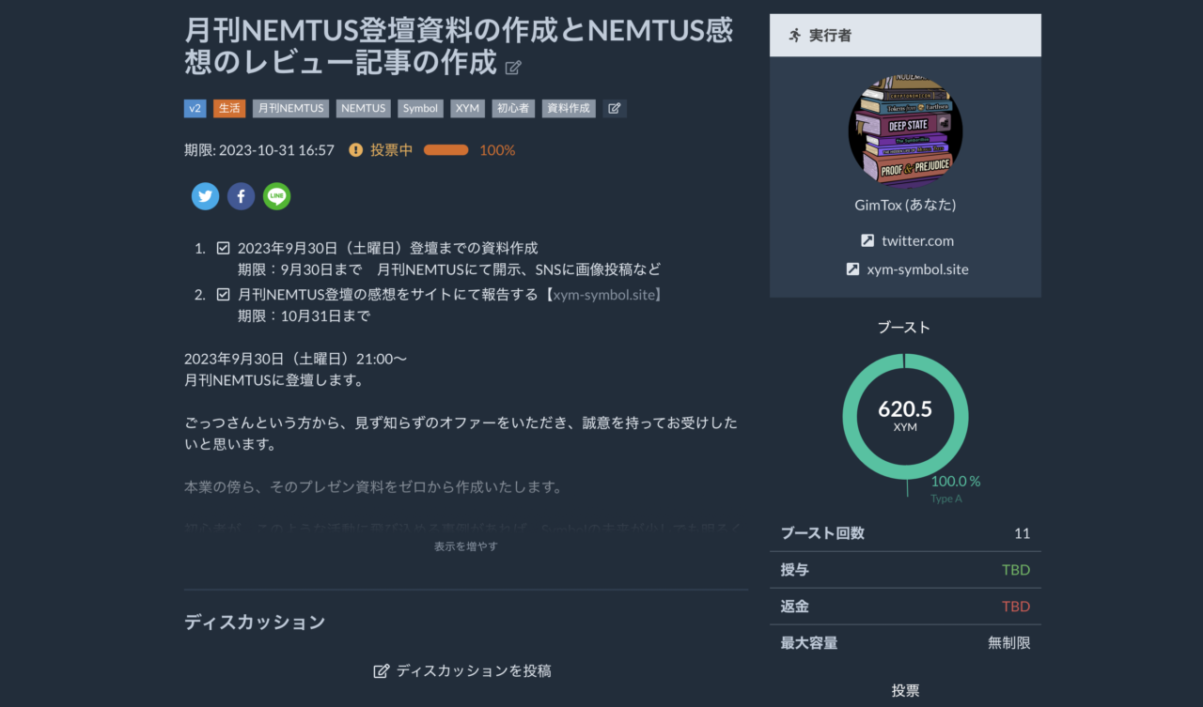Click the edit icon beside the title
The height and width of the screenshot is (707, 1203).
pos(513,68)
